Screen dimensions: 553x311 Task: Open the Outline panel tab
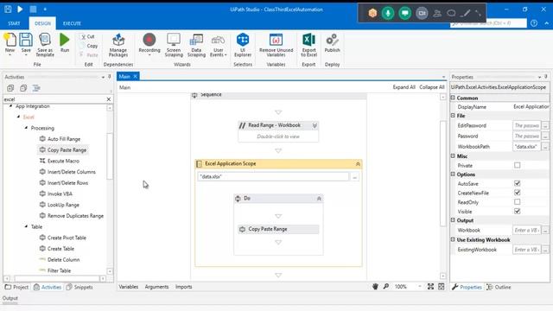(x=499, y=287)
